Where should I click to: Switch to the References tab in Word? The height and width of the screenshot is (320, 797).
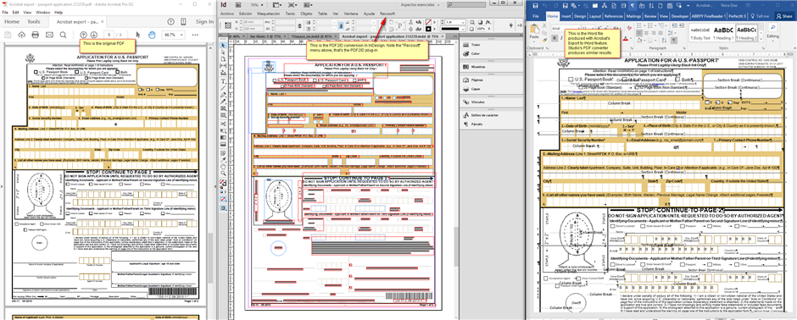click(614, 16)
